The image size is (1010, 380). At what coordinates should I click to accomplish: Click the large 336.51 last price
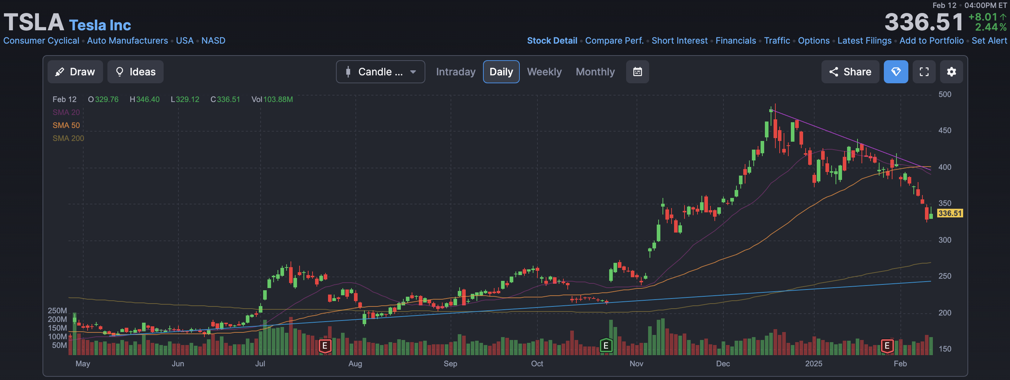pos(924,22)
